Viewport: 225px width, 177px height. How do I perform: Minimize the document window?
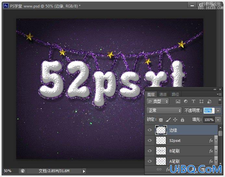pyautogui.click(x=192, y=6)
